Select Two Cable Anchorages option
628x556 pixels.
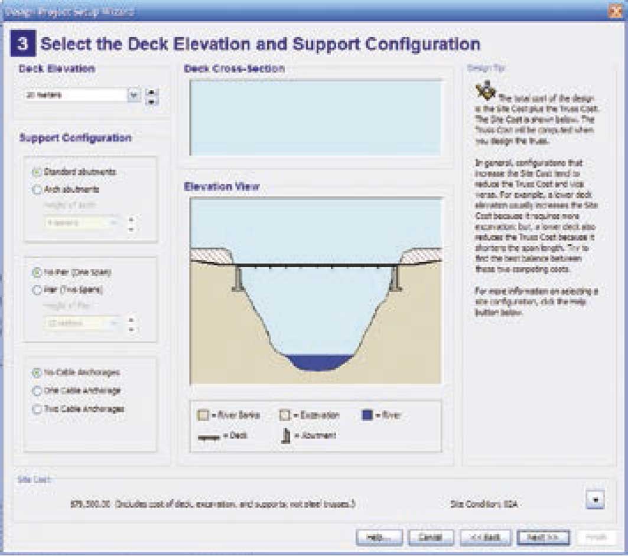pos(37,409)
